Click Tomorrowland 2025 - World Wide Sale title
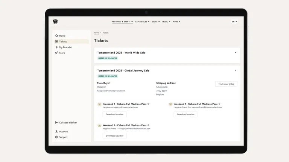Image resolution: width=289 pixels, height=162 pixels. (x=121, y=53)
